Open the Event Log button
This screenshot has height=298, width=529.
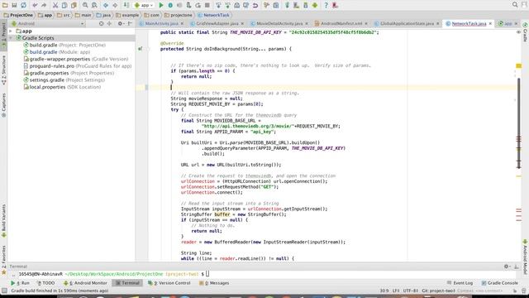[460, 283]
